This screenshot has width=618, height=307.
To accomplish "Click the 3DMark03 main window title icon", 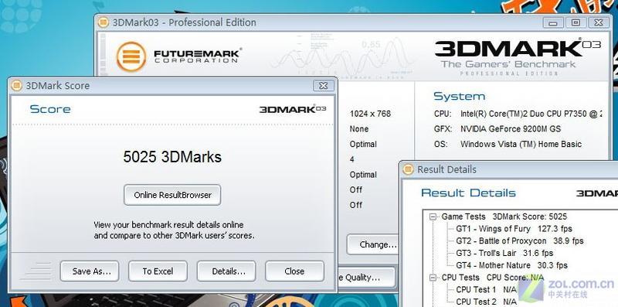I will coord(104,22).
